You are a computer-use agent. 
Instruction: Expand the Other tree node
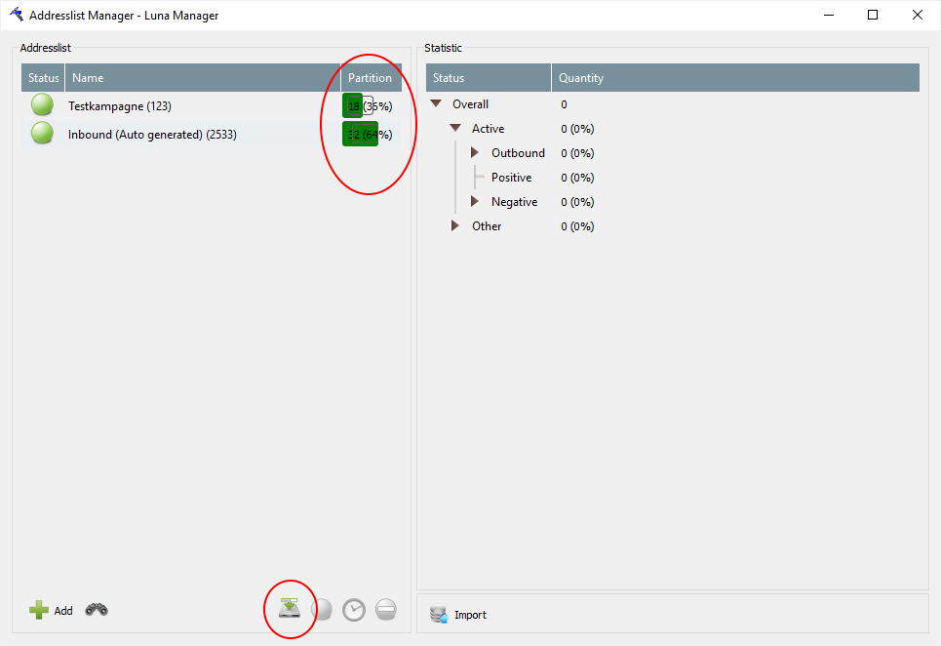455,226
